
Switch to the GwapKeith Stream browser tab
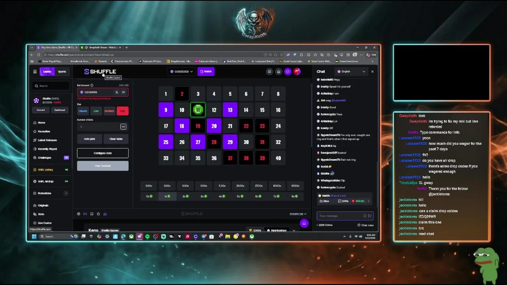pos(101,47)
